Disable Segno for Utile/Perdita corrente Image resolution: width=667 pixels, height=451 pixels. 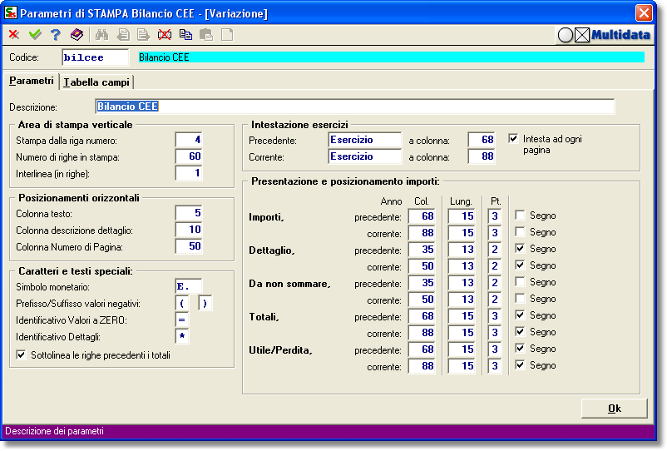click(x=520, y=364)
